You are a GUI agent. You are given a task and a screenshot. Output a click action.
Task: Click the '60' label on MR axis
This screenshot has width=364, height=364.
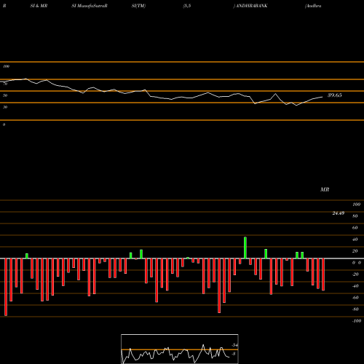[355, 228]
